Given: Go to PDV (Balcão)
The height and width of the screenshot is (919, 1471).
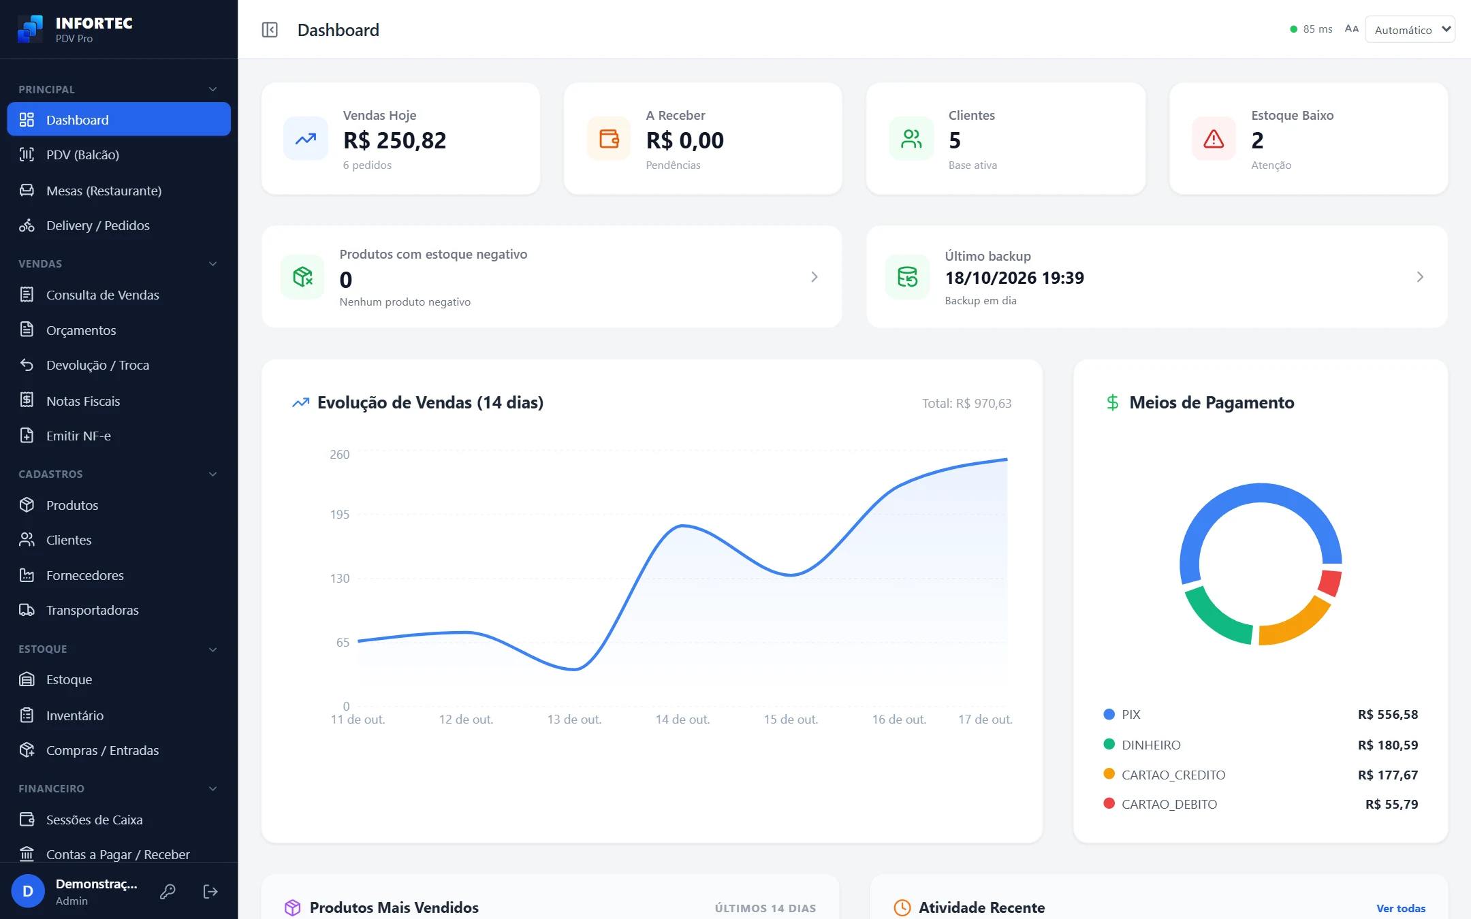Looking at the screenshot, I should click(118, 155).
